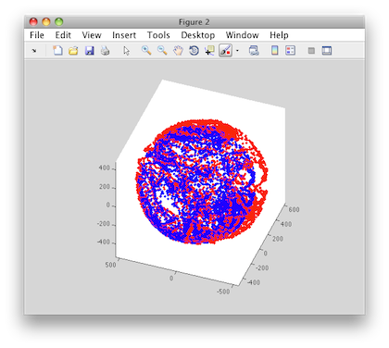Click the Link Plot icon

(254, 51)
